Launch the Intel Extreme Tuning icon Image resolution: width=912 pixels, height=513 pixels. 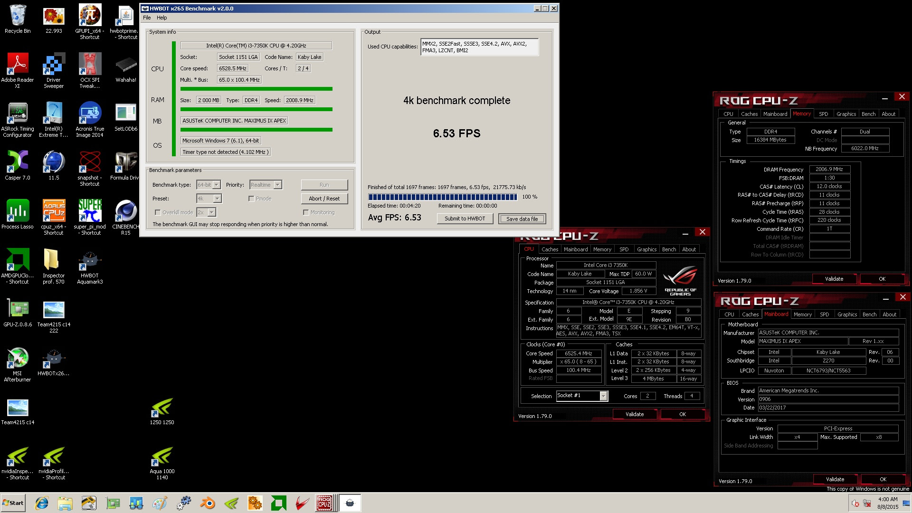point(54,120)
